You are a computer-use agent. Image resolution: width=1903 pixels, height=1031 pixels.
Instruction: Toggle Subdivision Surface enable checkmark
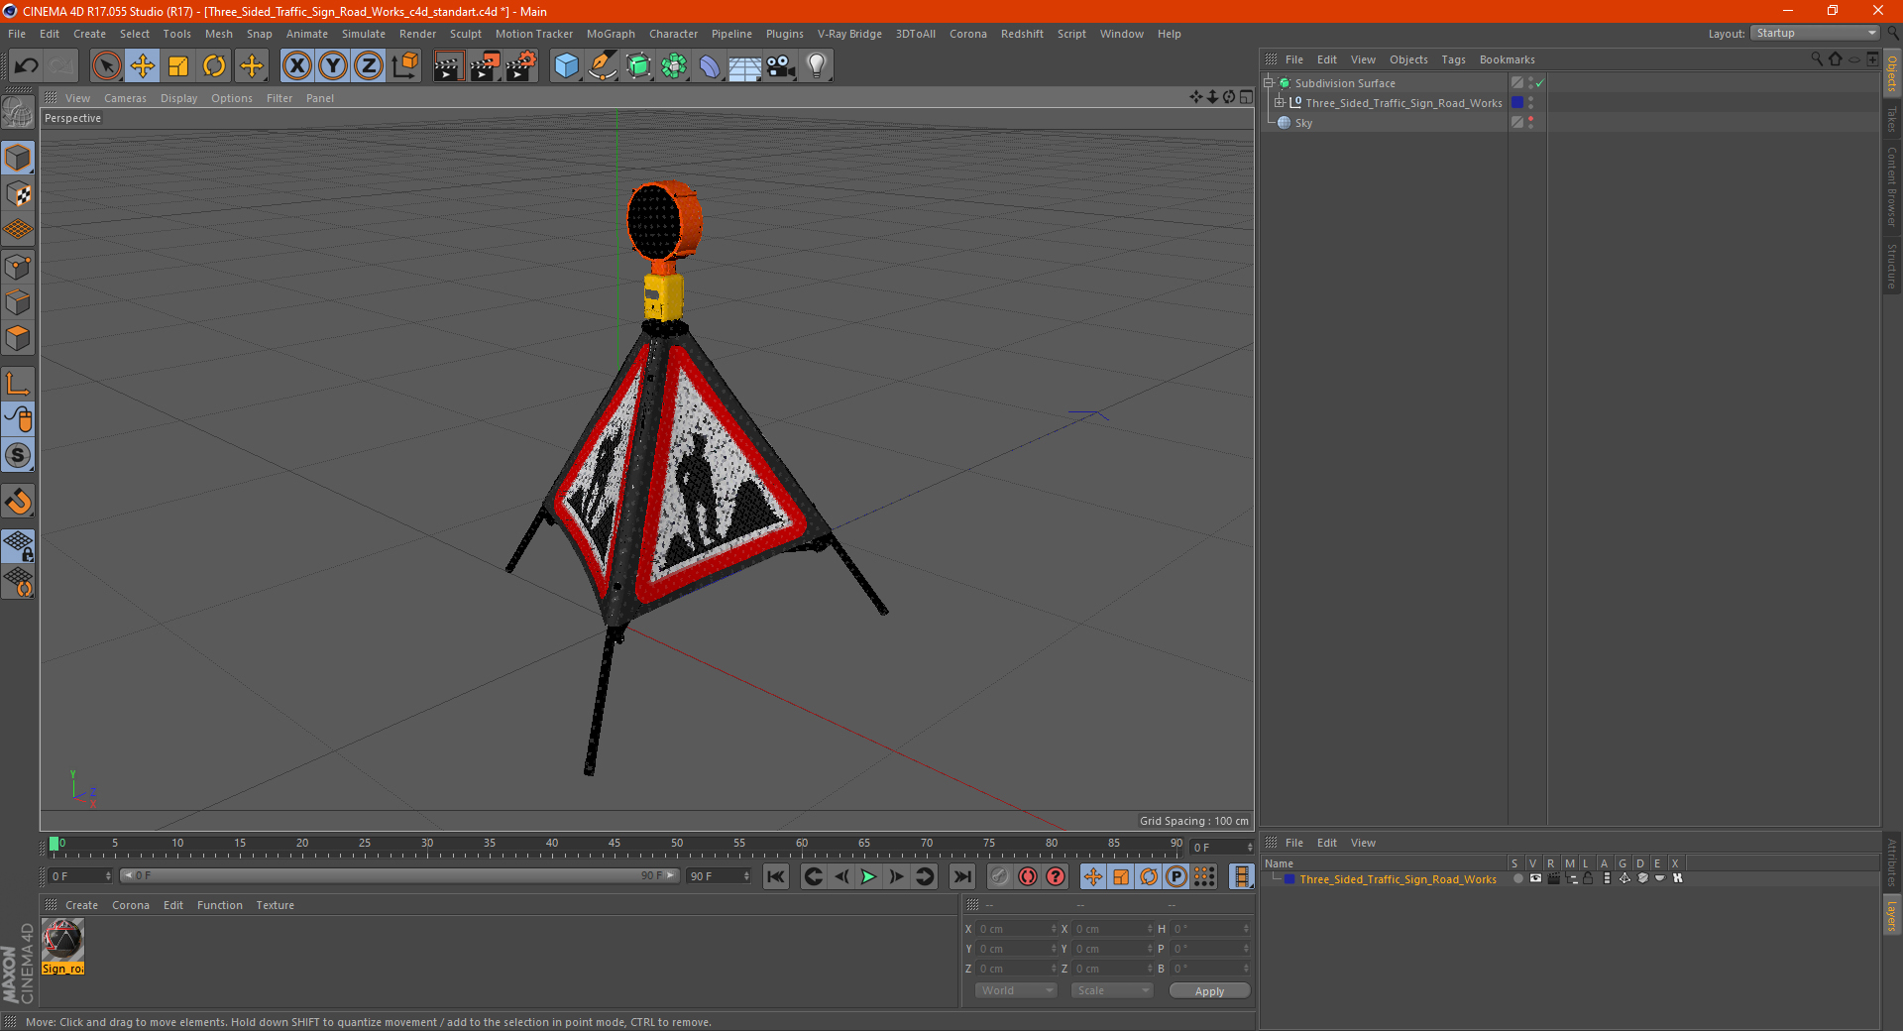coord(1539,83)
